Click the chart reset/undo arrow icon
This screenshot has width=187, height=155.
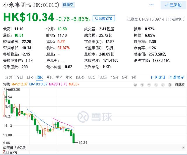tap(135, 85)
